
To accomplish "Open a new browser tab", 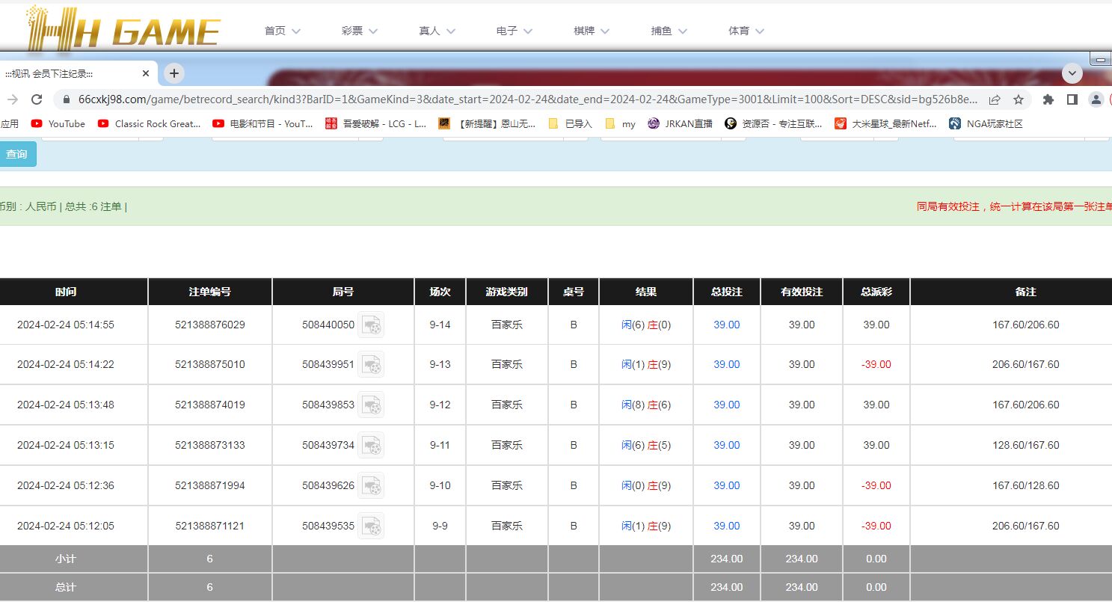I will click(173, 73).
